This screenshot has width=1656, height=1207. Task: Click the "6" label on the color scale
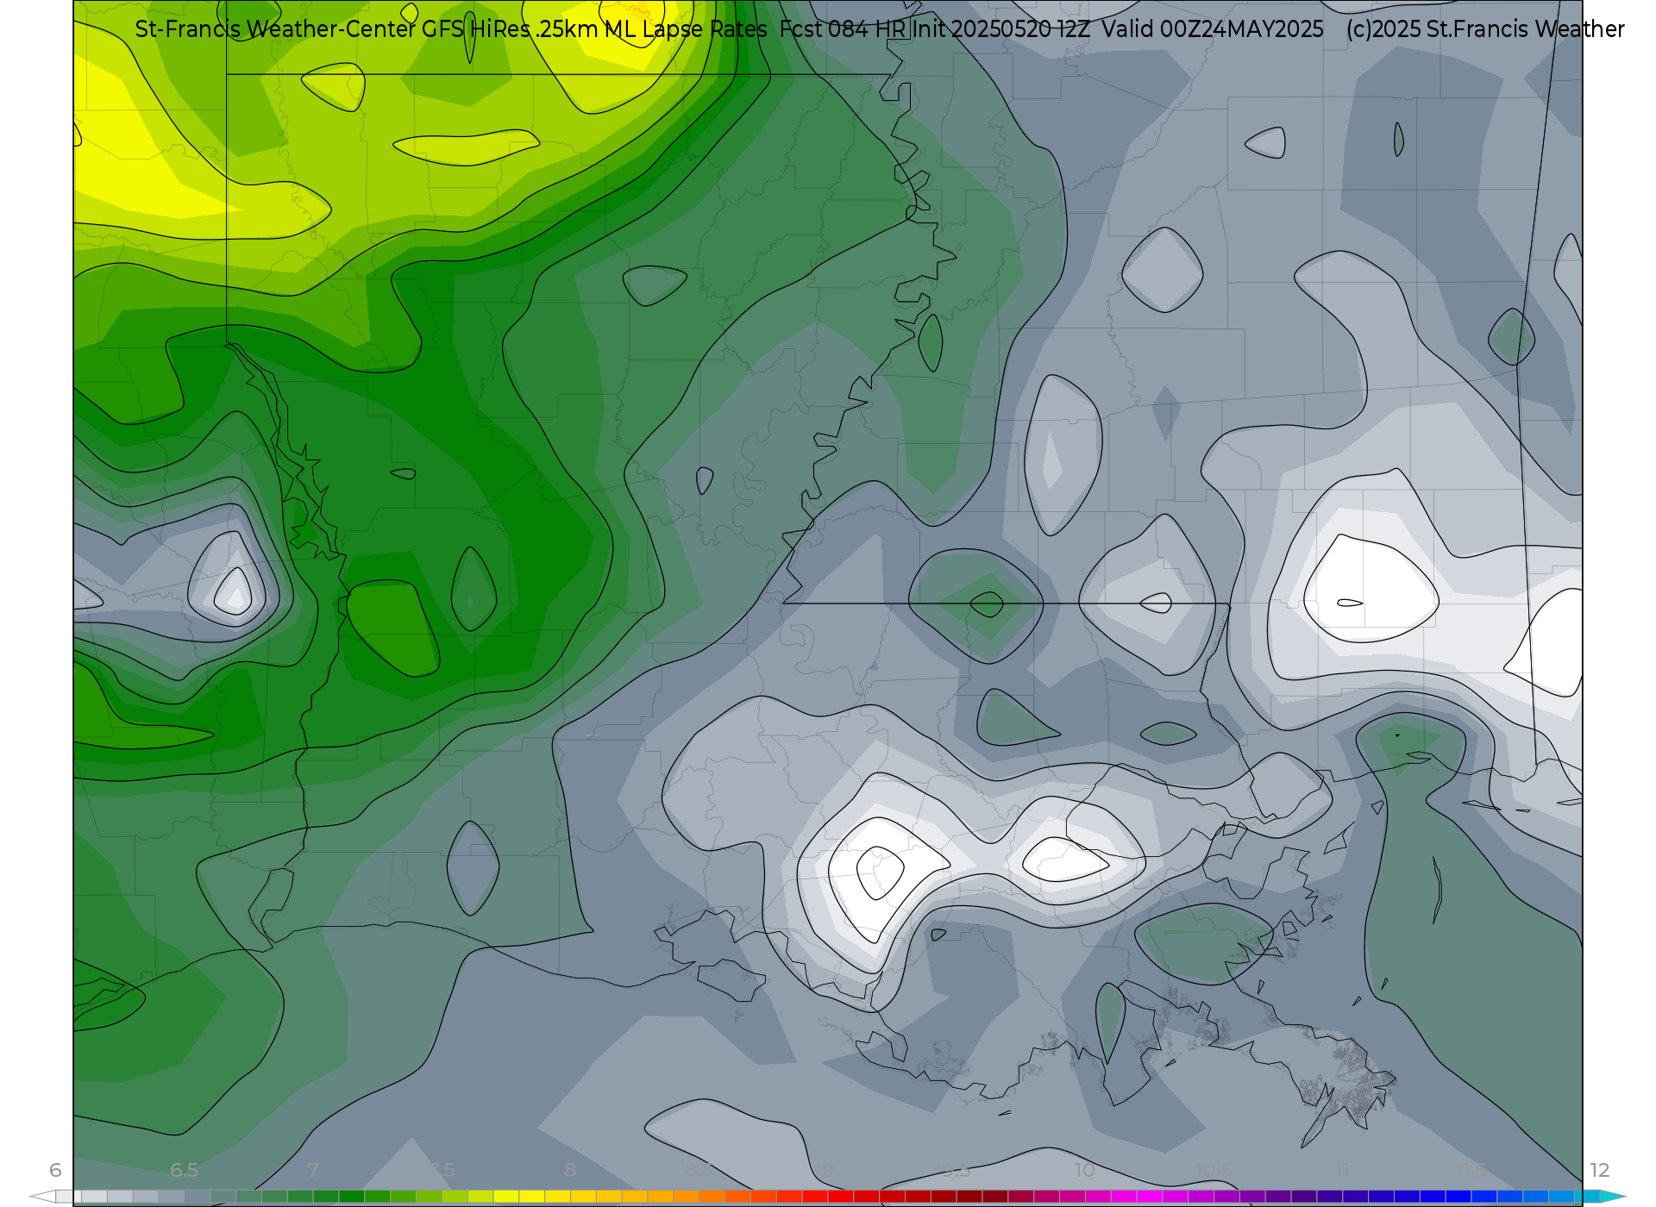point(55,1170)
